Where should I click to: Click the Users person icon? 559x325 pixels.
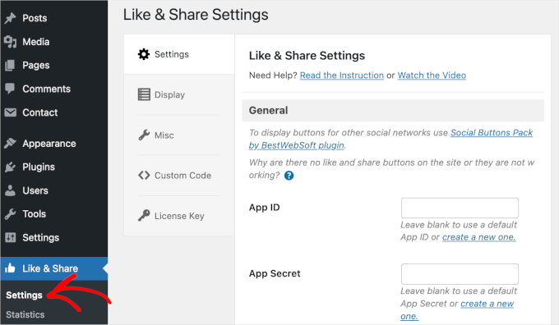coord(11,190)
